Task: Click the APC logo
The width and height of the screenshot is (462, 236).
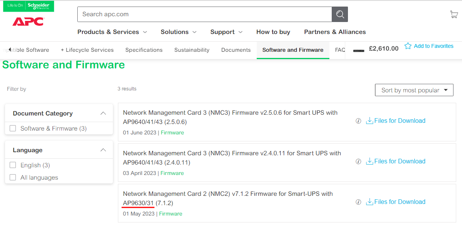Action: coord(28,22)
